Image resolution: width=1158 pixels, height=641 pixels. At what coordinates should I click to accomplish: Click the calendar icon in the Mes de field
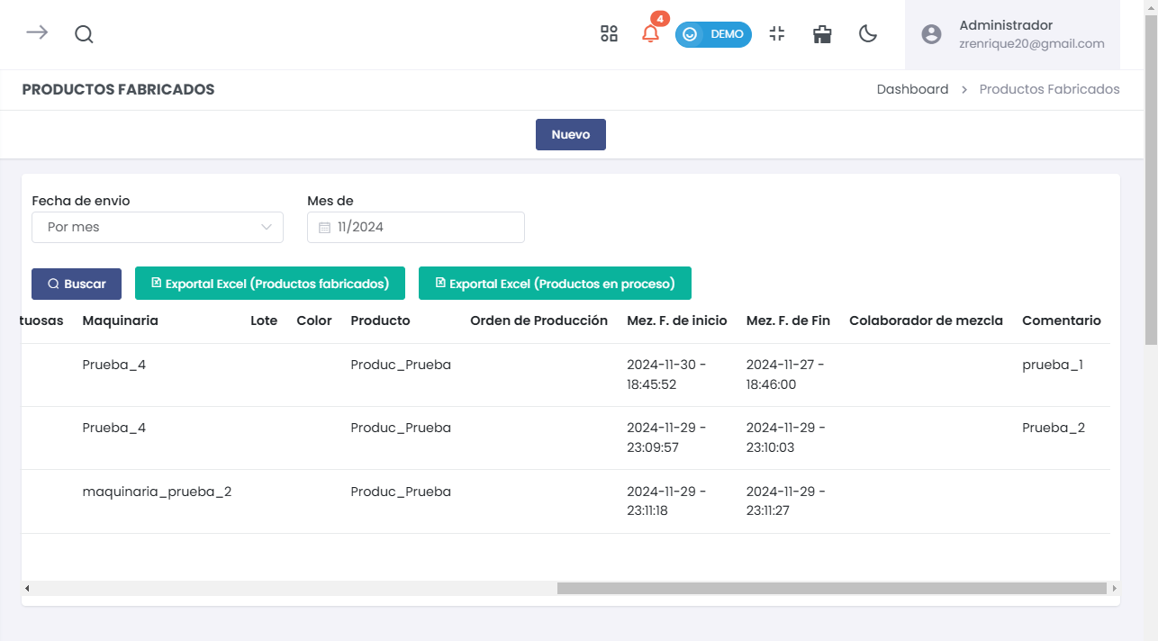(x=324, y=227)
